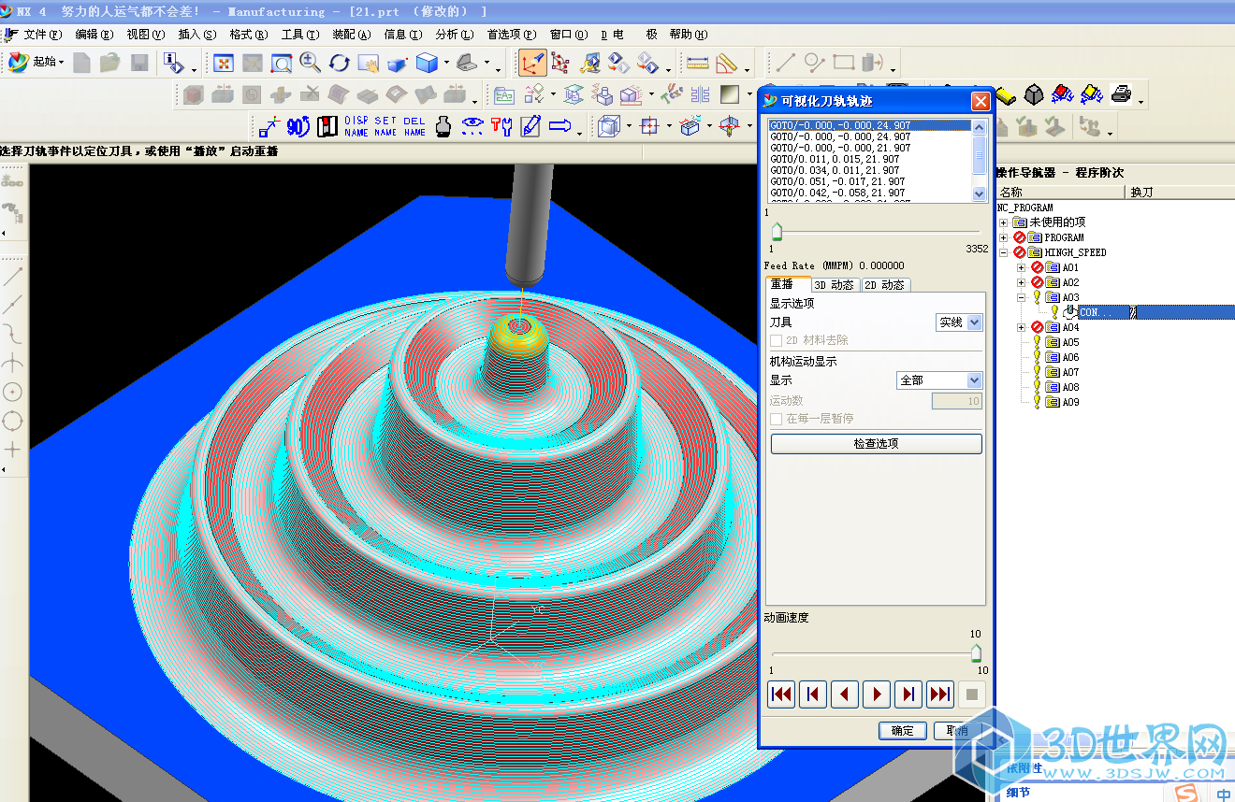This screenshot has width=1235, height=802.
Task: Click the GOTO list scroll down arrow
Action: tap(980, 194)
